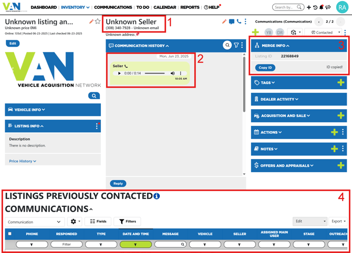The height and width of the screenshot is (253, 352).
Task: Toggle the select-all checkbox in table header
Action: [x=9, y=234]
